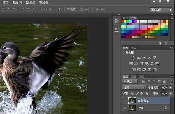Delete swatch trash icon
Viewport: 175px width, 114px height.
[x=166, y=43]
